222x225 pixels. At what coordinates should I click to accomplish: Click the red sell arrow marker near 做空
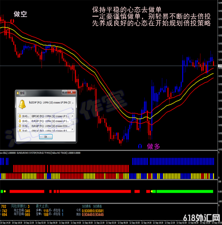(x=12, y=21)
